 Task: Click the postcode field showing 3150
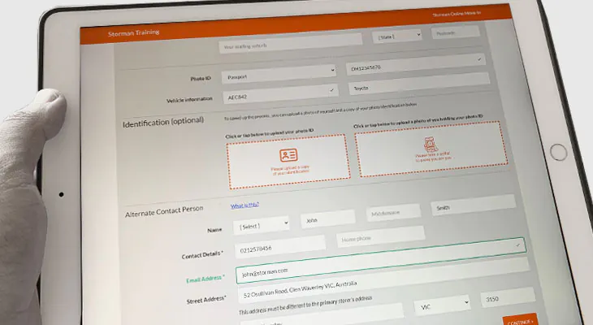tap(508, 297)
